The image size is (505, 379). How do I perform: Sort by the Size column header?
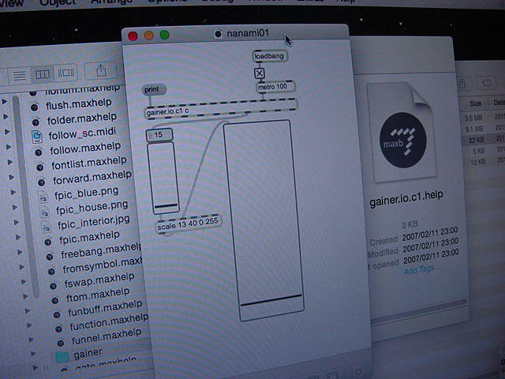pyautogui.click(x=475, y=103)
